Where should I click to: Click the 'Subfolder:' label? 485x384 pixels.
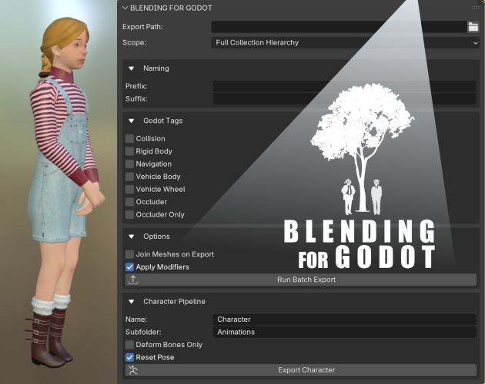143,332
